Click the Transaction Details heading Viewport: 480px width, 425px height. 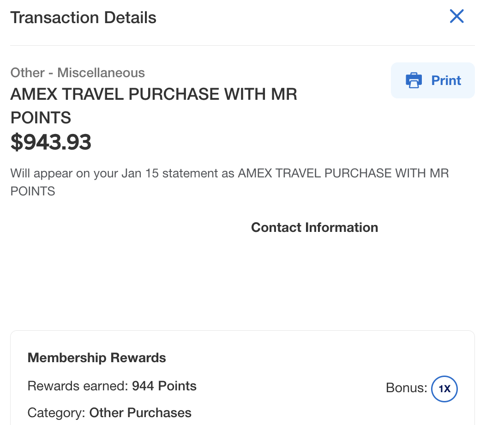point(84,18)
